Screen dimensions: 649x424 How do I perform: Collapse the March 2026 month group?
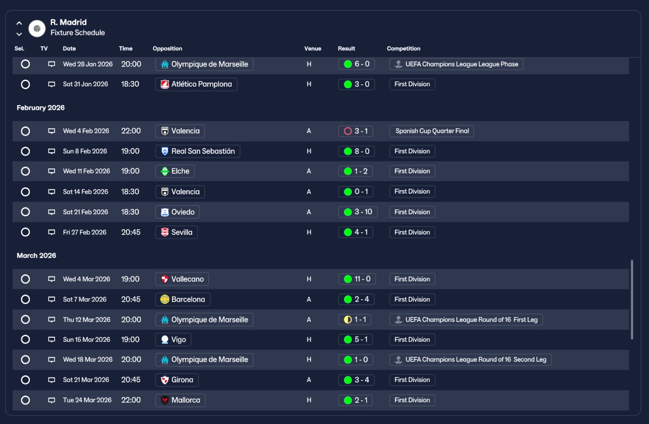pyautogui.click(x=37, y=256)
